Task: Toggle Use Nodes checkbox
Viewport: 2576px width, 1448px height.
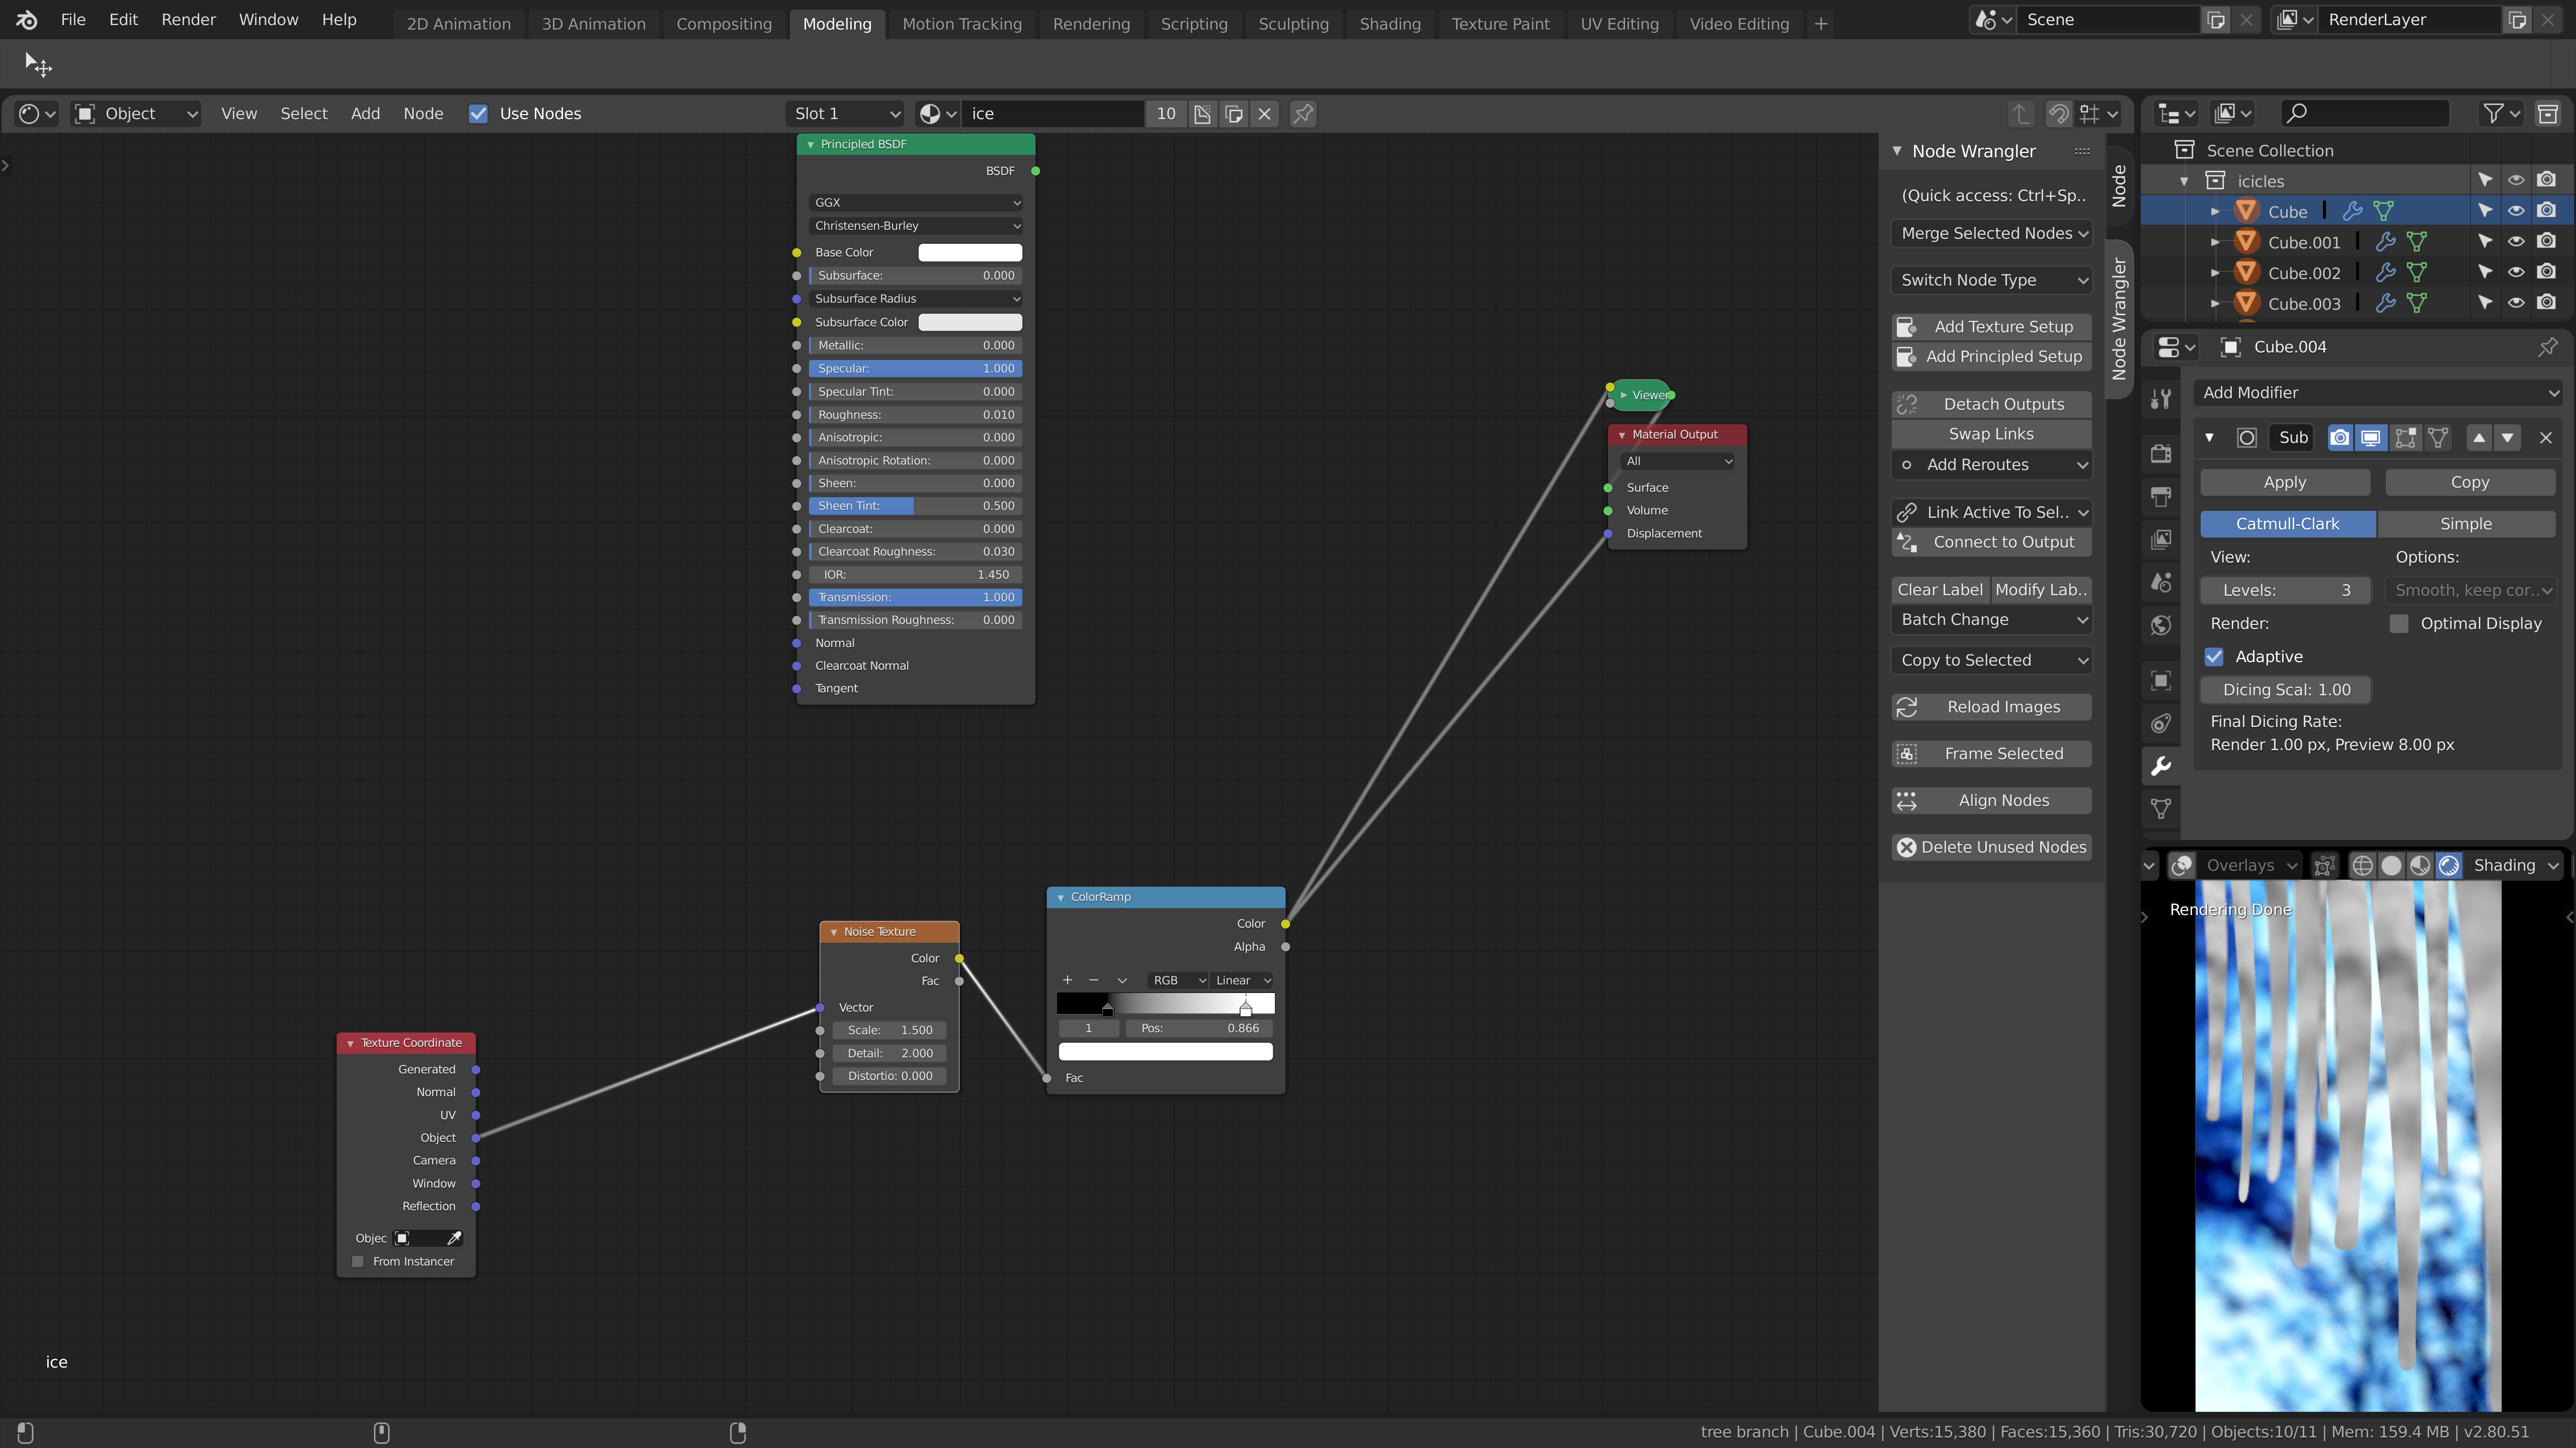Action: coord(479,114)
